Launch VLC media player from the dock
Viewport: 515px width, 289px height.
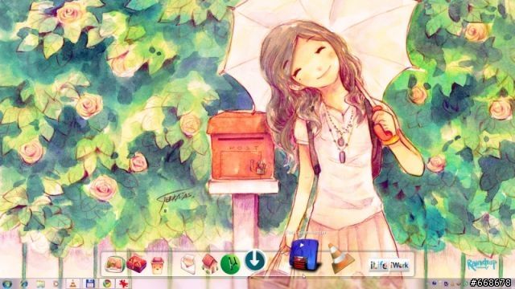(x=340, y=258)
